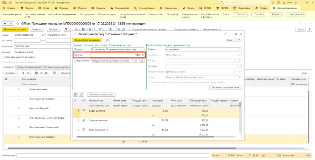Click the filter funnel icon in document toolbar
This screenshot has width=315, height=160.
pyautogui.click(x=101, y=29)
